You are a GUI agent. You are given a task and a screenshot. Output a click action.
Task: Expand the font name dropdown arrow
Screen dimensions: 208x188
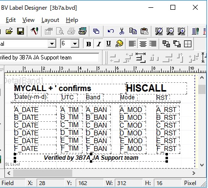coord(52,44)
